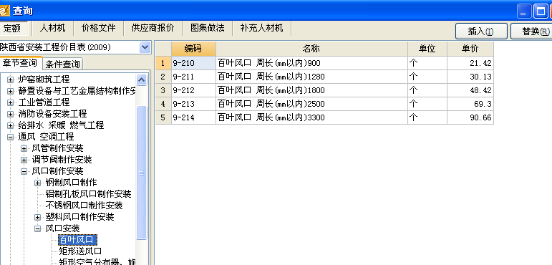Select 炉窑砌筑工程 in the tree
Image resolution: width=552 pixels, height=265 pixels.
point(44,79)
